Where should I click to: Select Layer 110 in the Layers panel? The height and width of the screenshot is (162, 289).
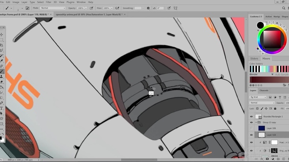point(271,134)
